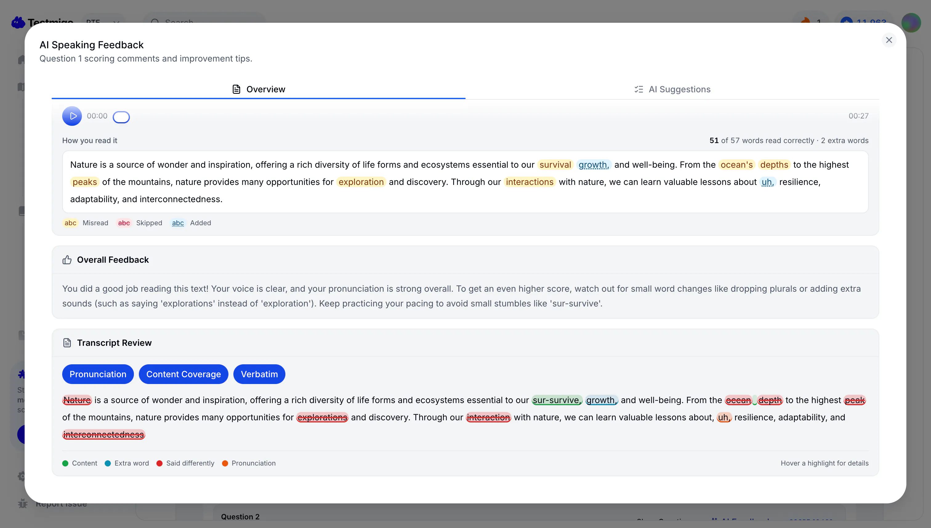Click the green Content legend dot
This screenshot has height=528, width=931.
click(x=65, y=463)
